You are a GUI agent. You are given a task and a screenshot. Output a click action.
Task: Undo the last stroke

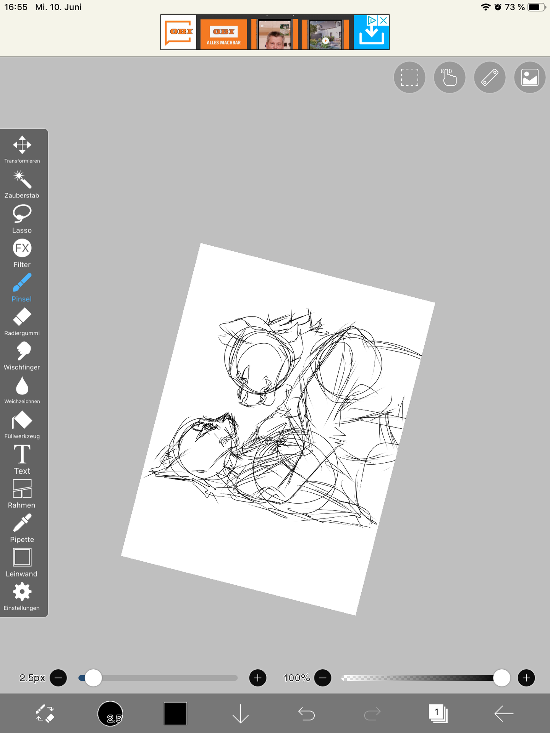point(306,713)
